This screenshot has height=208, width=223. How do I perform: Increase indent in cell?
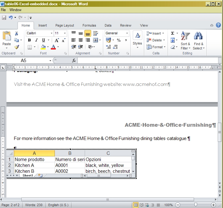81,47
